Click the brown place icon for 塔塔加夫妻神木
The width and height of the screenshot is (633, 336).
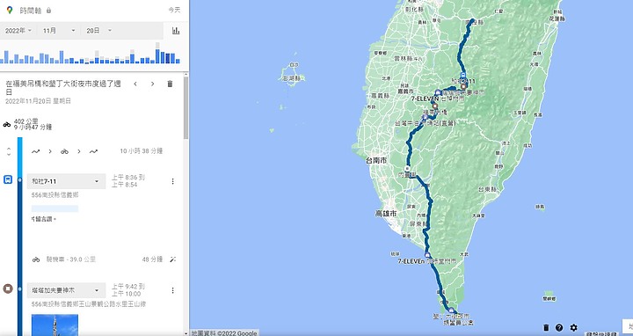[x=8, y=289]
